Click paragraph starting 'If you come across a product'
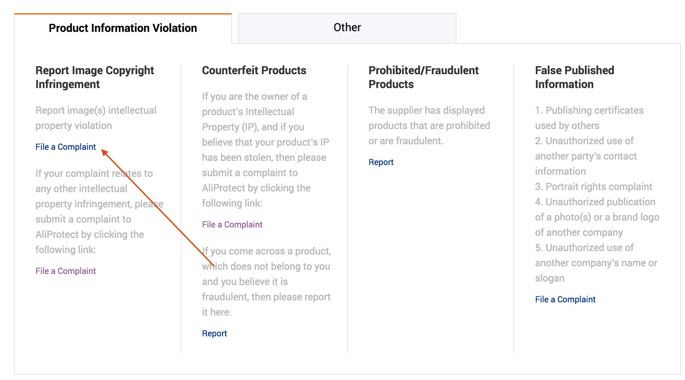 click(266, 282)
